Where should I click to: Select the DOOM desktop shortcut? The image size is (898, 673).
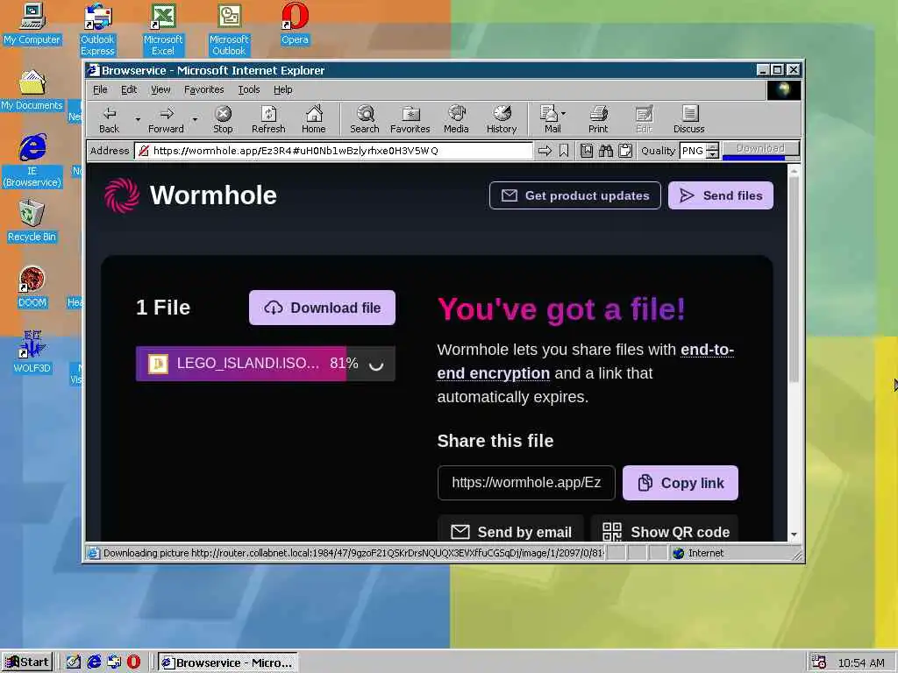[32, 287]
